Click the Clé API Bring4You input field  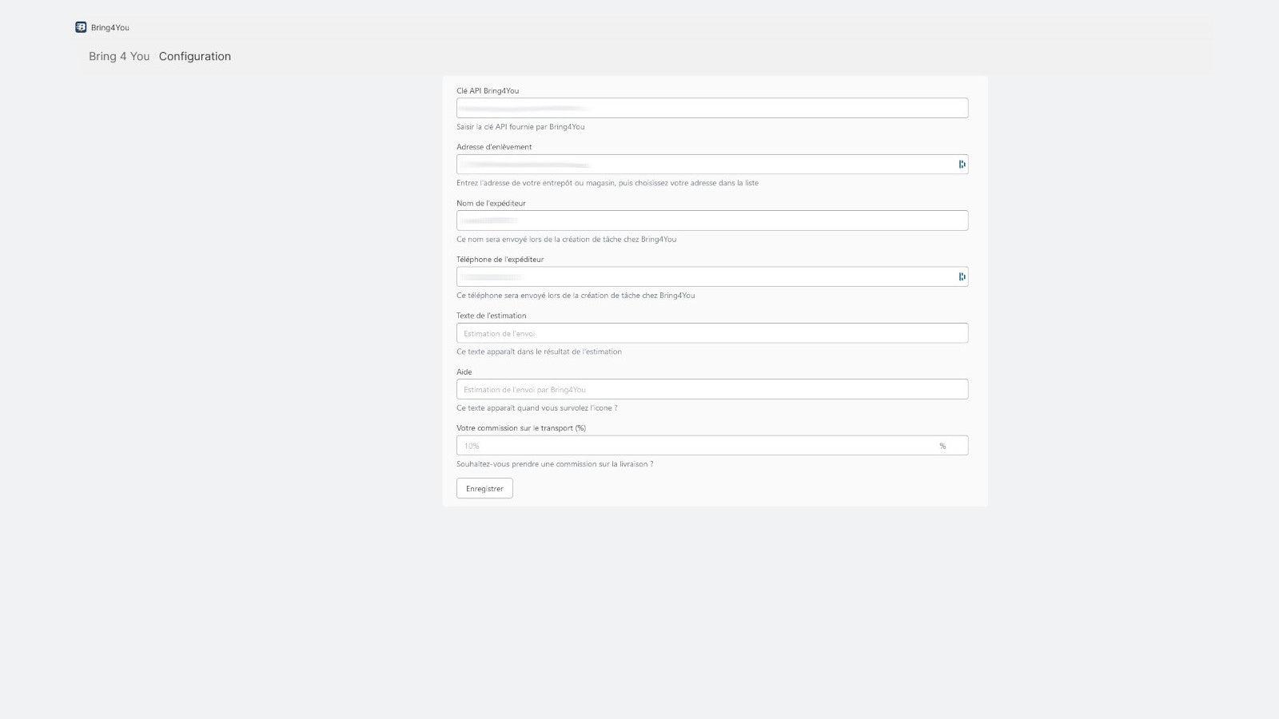(711, 107)
